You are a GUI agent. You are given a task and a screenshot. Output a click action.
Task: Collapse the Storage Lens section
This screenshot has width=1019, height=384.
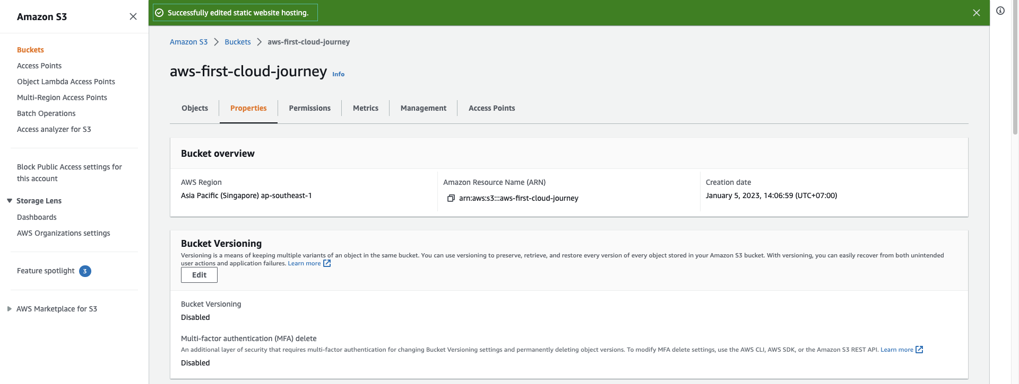pos(10,201)
